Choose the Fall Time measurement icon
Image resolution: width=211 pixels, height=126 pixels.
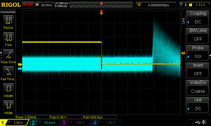(x=8, y=72)
